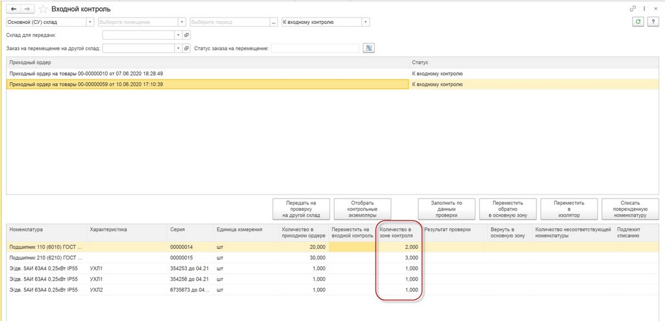Click Переместить обратно в основную зону

508,209
